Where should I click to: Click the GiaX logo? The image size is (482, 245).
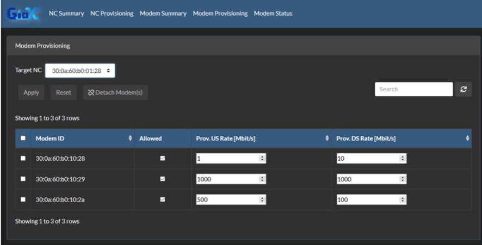(23, 14)
